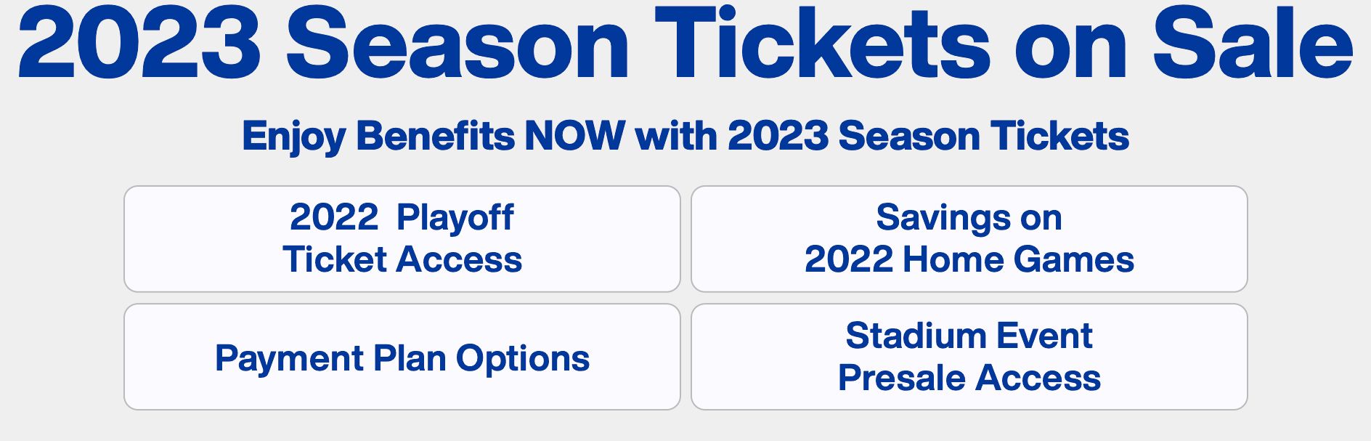This screenshot has height=441, width=1371.
Task: Open Payment Plan Options
Action: click(x=402, y=357)
